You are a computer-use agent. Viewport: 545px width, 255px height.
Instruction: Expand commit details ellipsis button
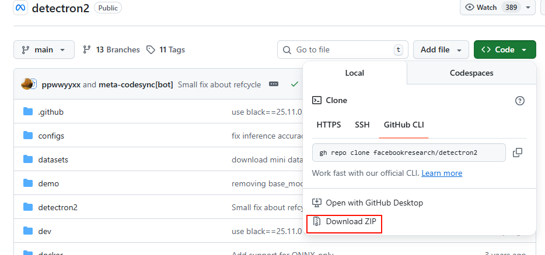274,84
